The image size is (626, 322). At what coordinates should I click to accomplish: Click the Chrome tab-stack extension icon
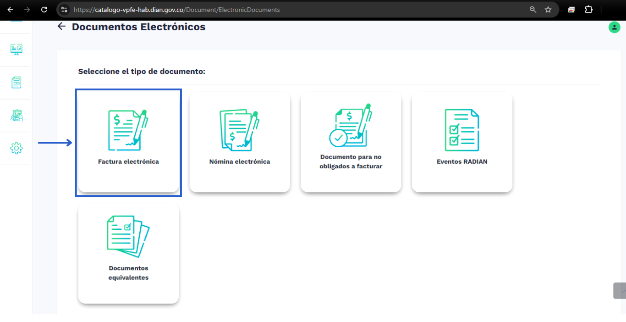click(571, 10)
